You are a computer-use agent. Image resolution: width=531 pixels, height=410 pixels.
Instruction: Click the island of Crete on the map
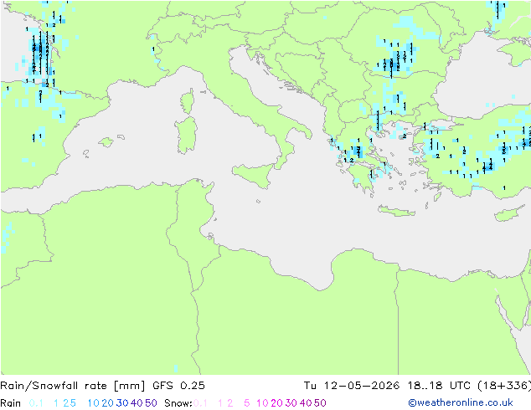pos(396,211)
